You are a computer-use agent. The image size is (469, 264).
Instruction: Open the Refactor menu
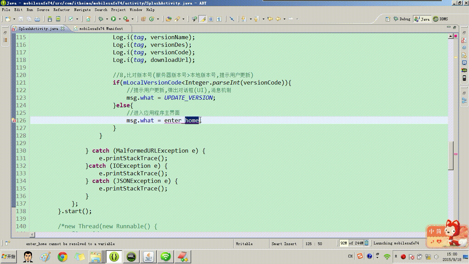pyautogui.click(x=62, y=10)
